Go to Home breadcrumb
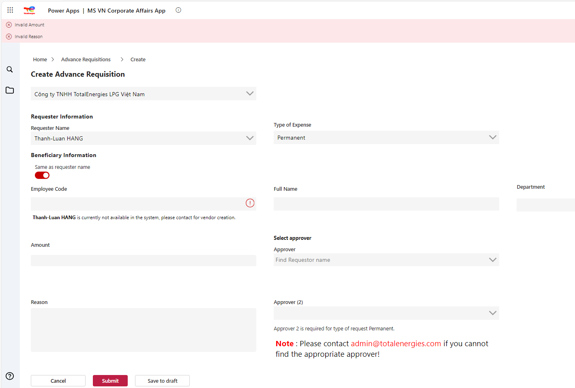Screen dimensions: 575x388 40,59
